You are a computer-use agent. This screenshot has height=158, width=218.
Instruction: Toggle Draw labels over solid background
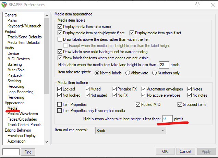pyautogui.click(x=60, y=52)
